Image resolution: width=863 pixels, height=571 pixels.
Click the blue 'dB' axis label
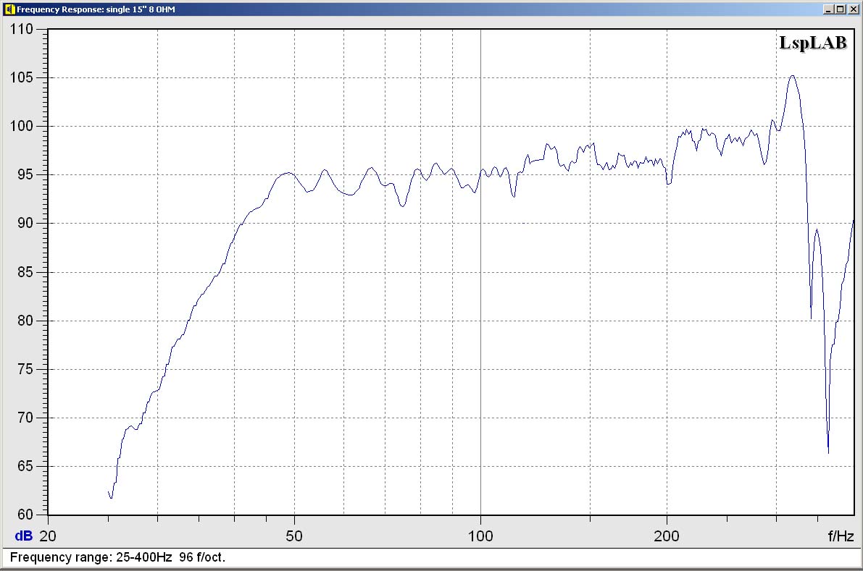[x=24, y=536]
